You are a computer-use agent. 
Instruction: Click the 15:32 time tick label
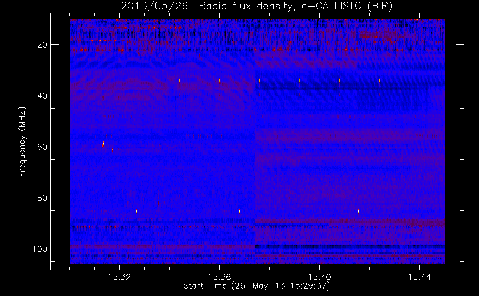(x=119, y=277)
